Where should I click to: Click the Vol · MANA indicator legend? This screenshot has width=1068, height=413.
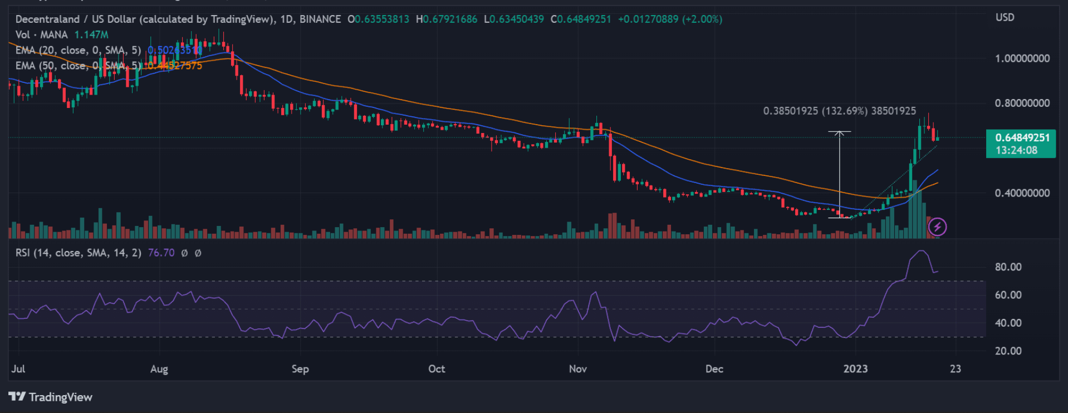tap(41, 35)
